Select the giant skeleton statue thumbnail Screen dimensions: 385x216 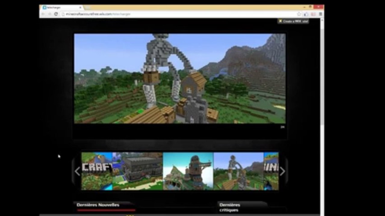click(x=238, y=171)
